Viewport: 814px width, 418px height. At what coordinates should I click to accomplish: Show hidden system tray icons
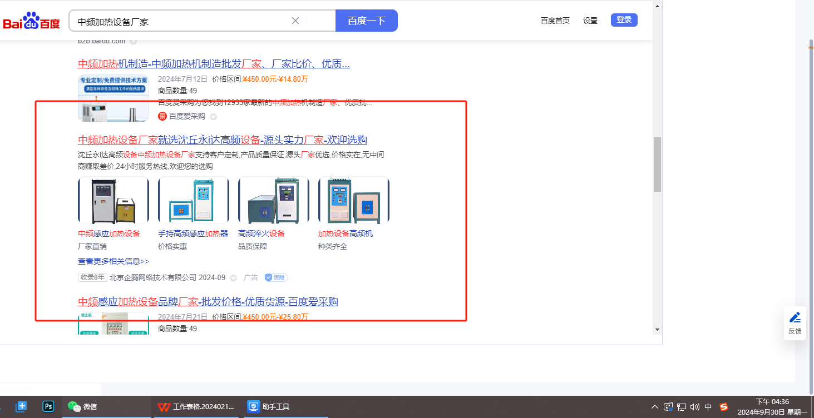tap(655, 407)
